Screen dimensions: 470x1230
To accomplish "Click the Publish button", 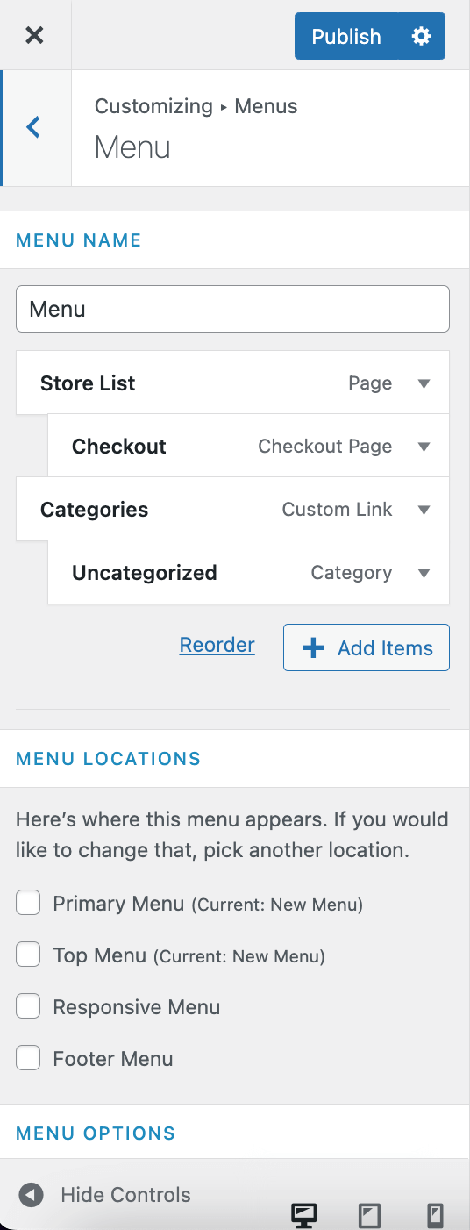I will 346,36.
